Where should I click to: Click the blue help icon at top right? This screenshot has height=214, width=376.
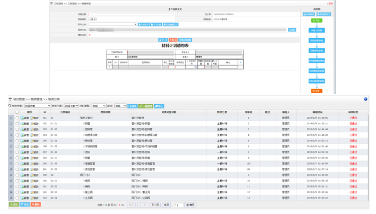coord(365,99)
